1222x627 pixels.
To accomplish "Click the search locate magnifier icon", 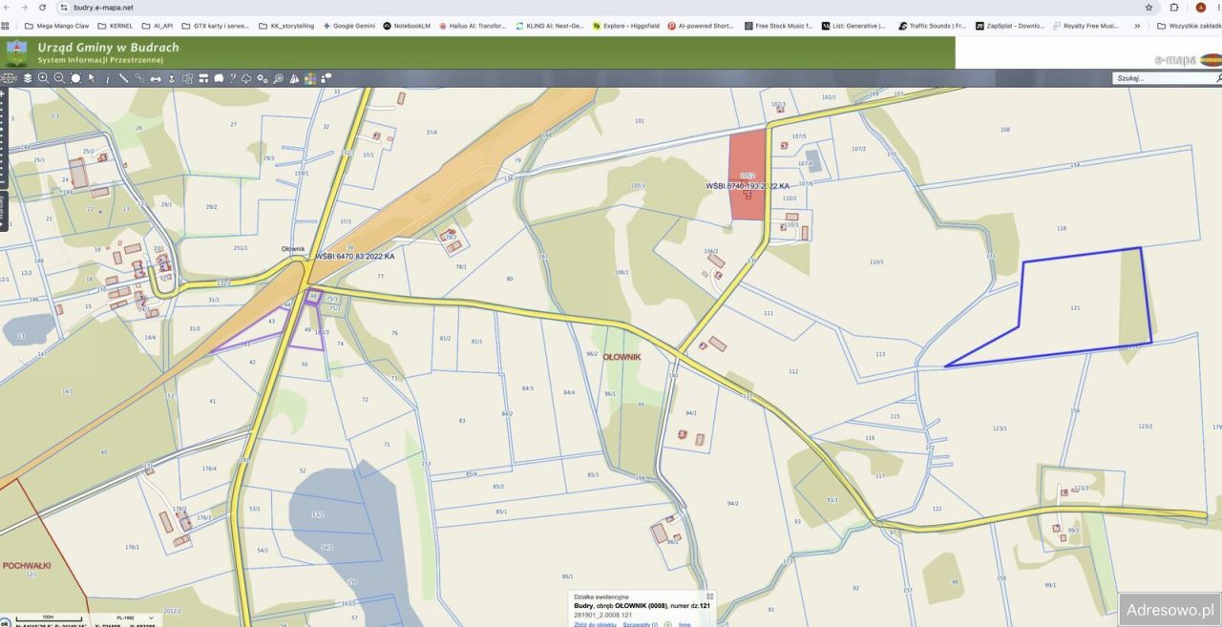I will pos(278,78).
